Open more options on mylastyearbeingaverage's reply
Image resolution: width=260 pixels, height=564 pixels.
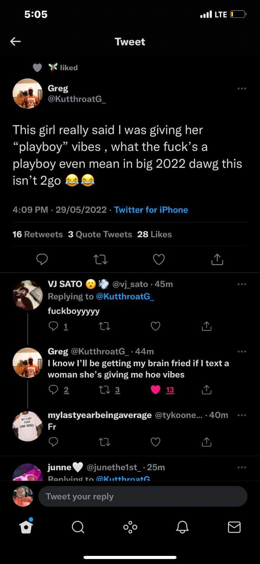click(x=242, y=415)
